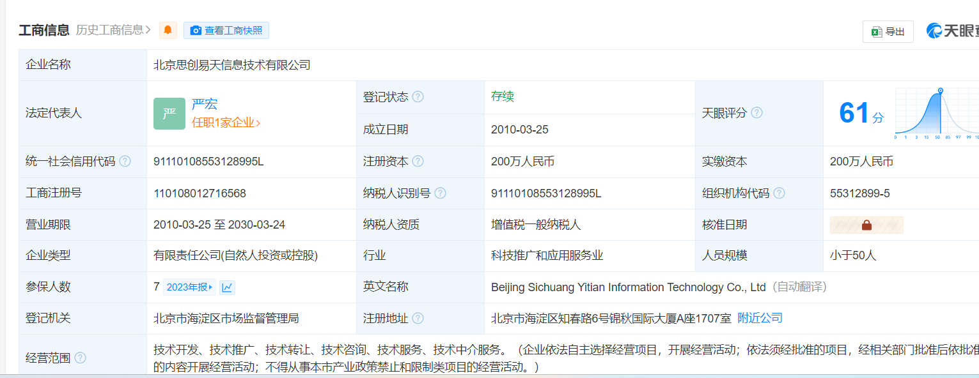Open 附近公司 nearby companies link
The image size is (979, 378).
[x=760, y=318]
